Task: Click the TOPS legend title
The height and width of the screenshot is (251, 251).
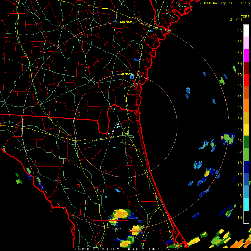Action: pos(245,16)
